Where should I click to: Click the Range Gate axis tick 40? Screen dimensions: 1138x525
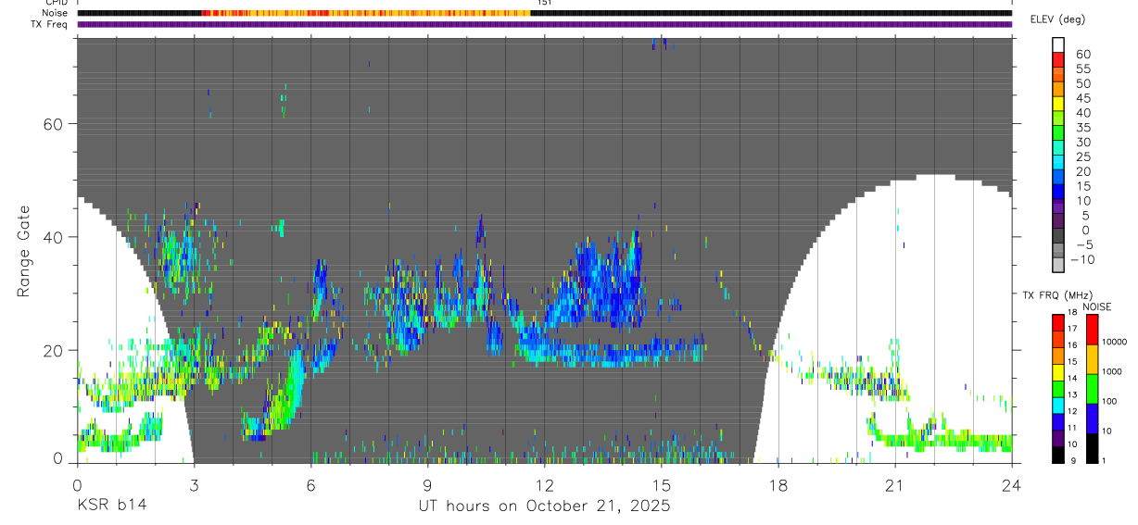click(x=54, y=237)
